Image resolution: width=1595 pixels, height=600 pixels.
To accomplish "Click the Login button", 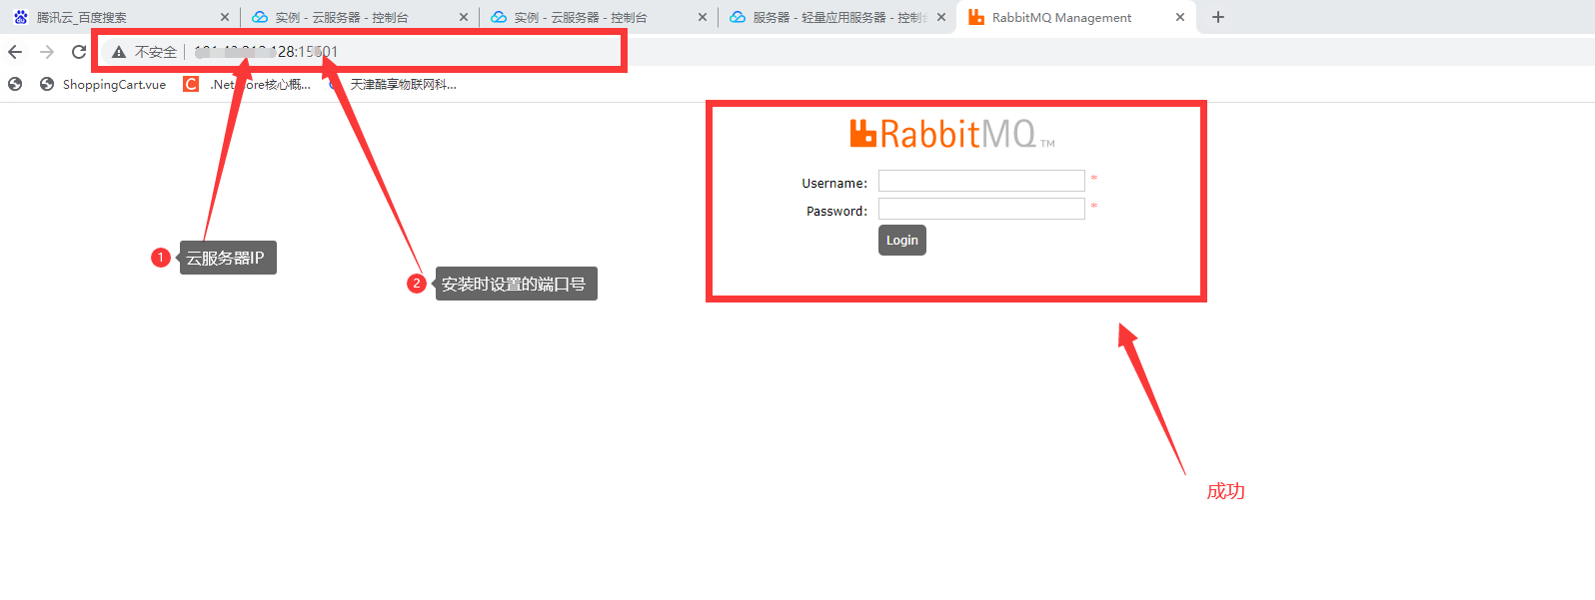I will [x=901, y=240].
